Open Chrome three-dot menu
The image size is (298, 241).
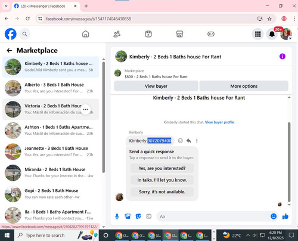point(294,18)
